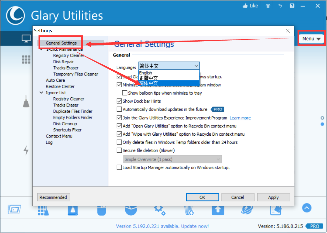Click the Glary Utilities crescent logo
The height and width of the screenshot is (233, 327).
click(x=15, y=15)
